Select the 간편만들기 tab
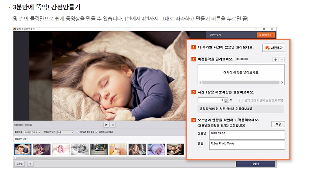This screenshot has height=180, width=309. [215, 35]
